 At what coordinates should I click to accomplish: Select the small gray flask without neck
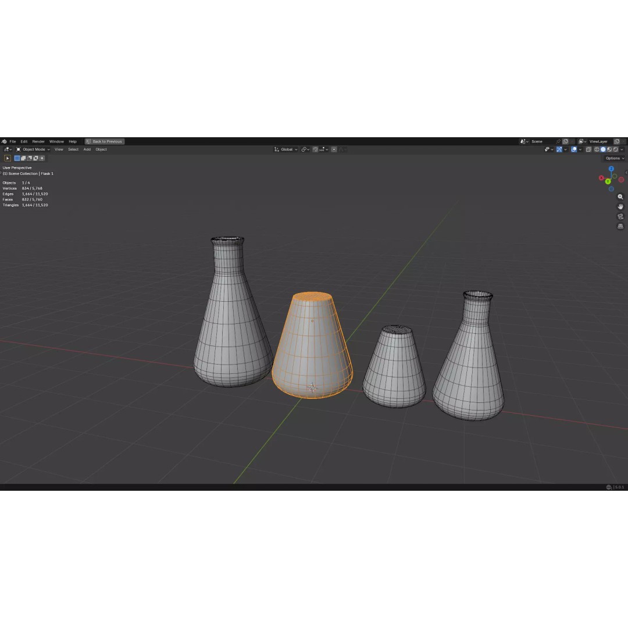pyautogui.click(x=394, y=366)
